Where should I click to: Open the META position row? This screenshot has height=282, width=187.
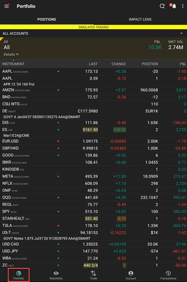pos(93,176)
